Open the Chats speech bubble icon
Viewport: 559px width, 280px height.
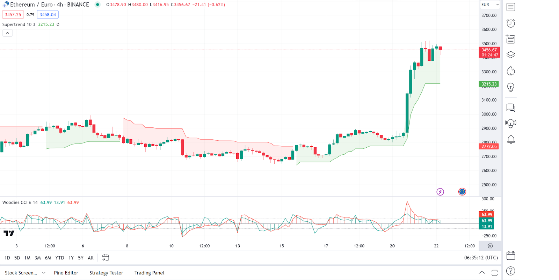coord(511,108)
